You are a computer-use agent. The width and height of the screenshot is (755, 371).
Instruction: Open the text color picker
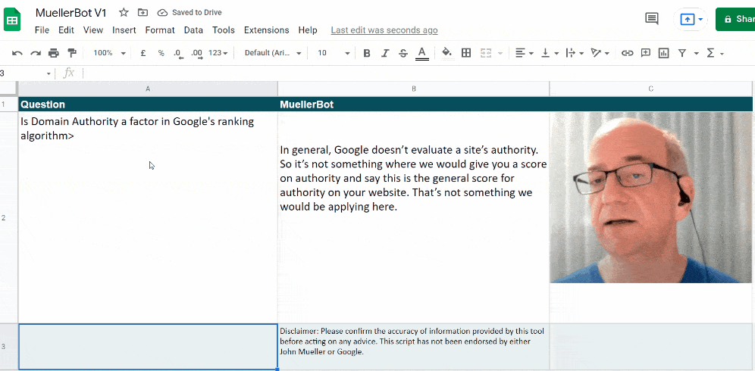tap(421, 54)
